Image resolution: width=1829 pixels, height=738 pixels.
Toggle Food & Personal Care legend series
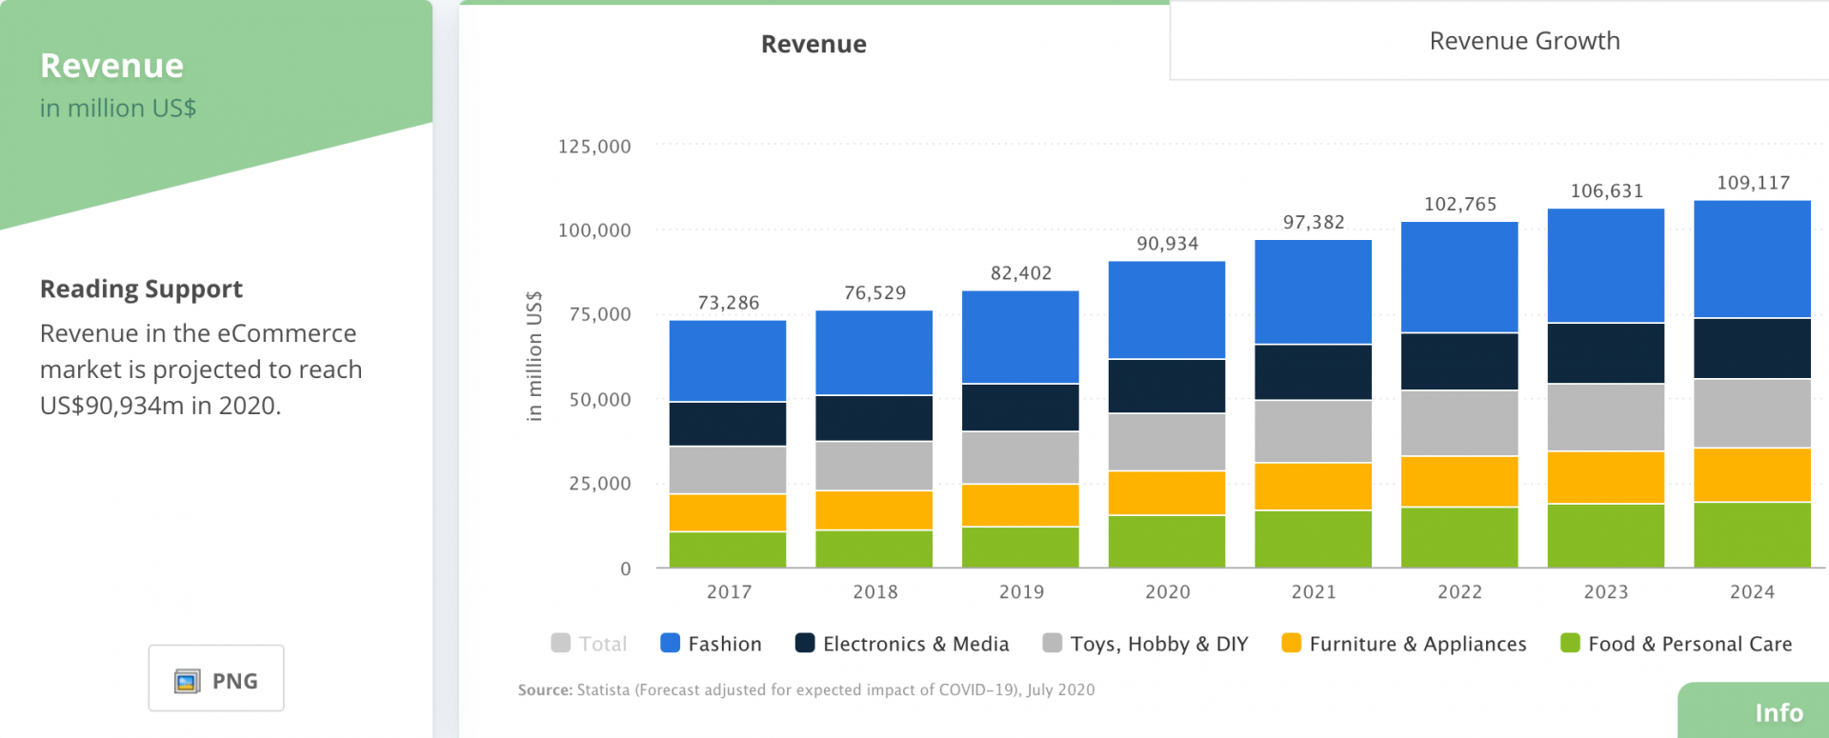pos(1677,644)
